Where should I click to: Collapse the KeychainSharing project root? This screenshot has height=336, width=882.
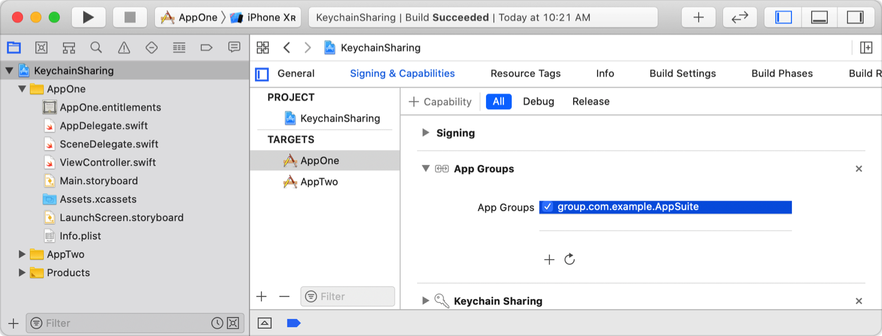(9, 71)
